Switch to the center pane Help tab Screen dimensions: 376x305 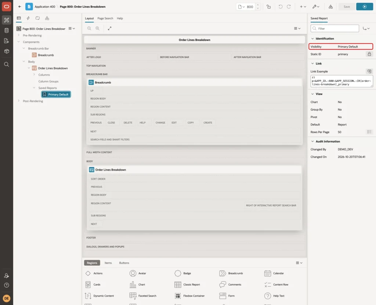[x=120, y=18]
